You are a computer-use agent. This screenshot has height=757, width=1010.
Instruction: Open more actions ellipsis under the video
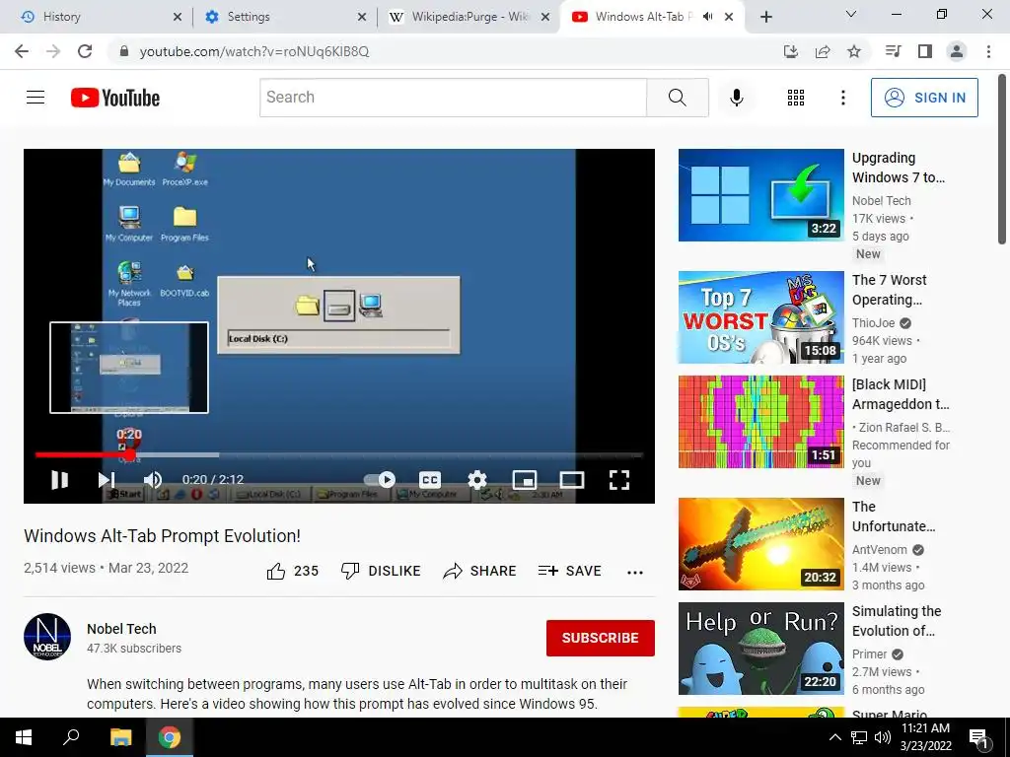(635, 573)
